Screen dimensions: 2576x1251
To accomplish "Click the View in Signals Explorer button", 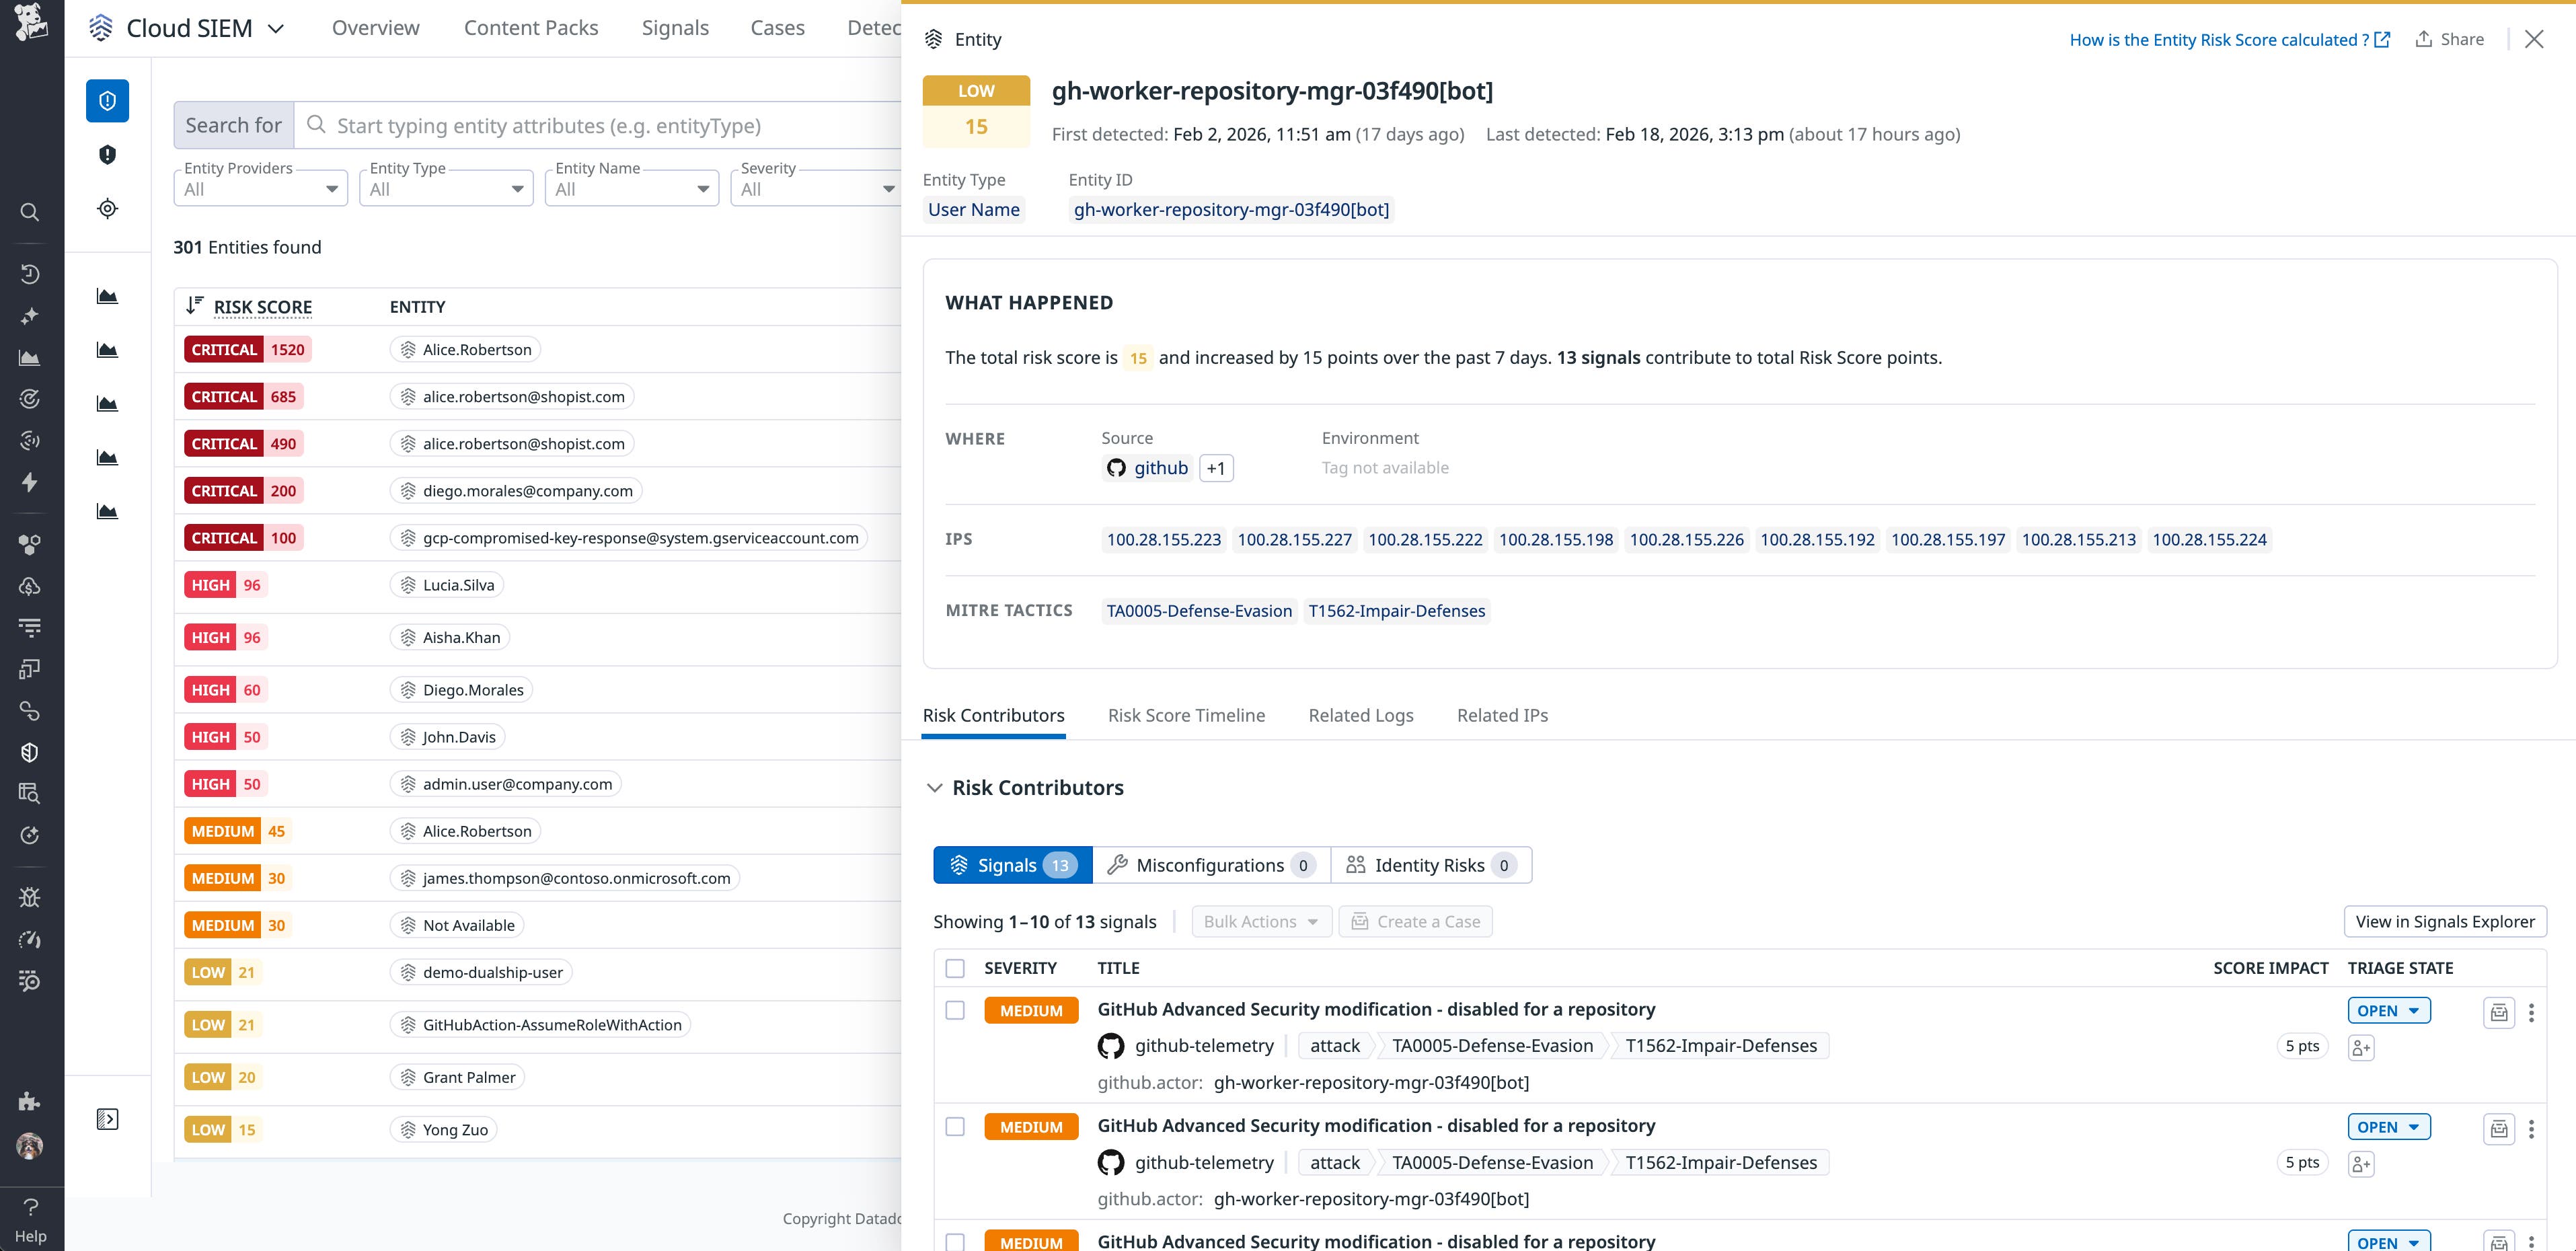I will pyautogui.click(x=2445, y=921).
